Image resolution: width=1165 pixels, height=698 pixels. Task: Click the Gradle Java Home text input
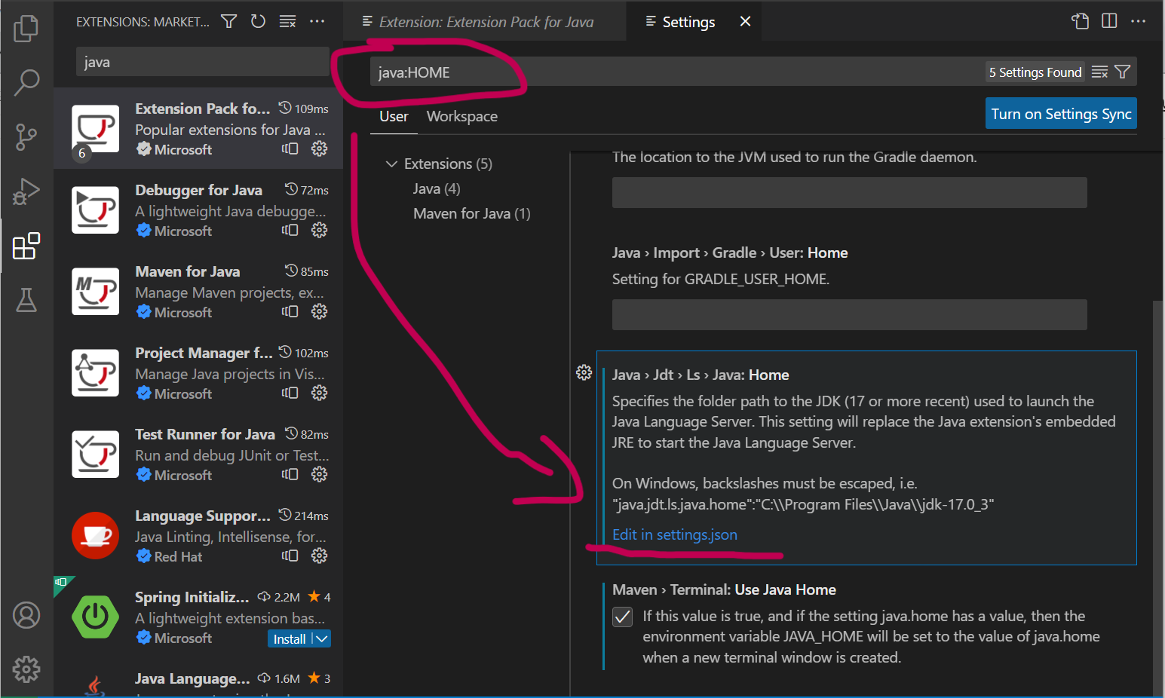[x=850, y=192]
